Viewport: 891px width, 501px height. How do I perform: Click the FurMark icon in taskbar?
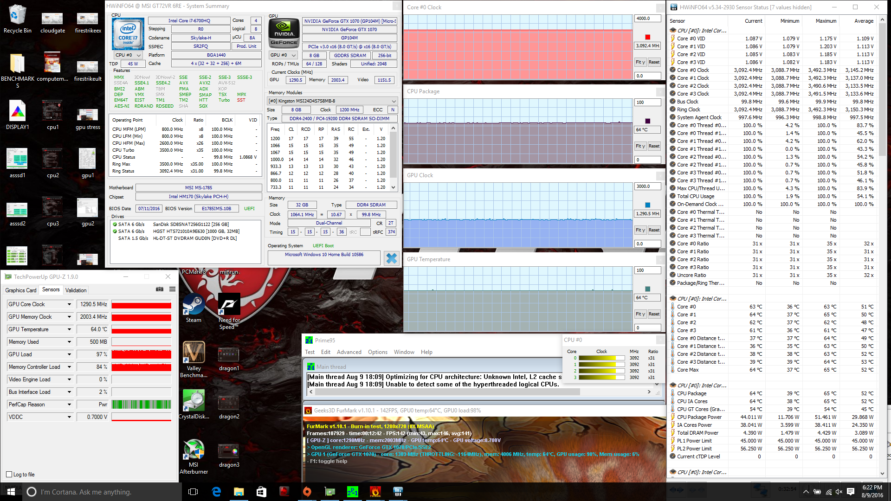tap(375, 492)
